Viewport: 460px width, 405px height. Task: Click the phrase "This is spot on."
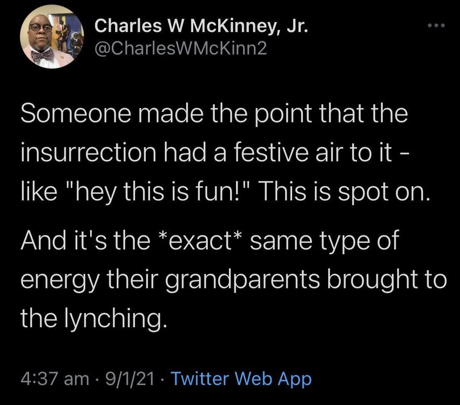[x=346, y=192]
